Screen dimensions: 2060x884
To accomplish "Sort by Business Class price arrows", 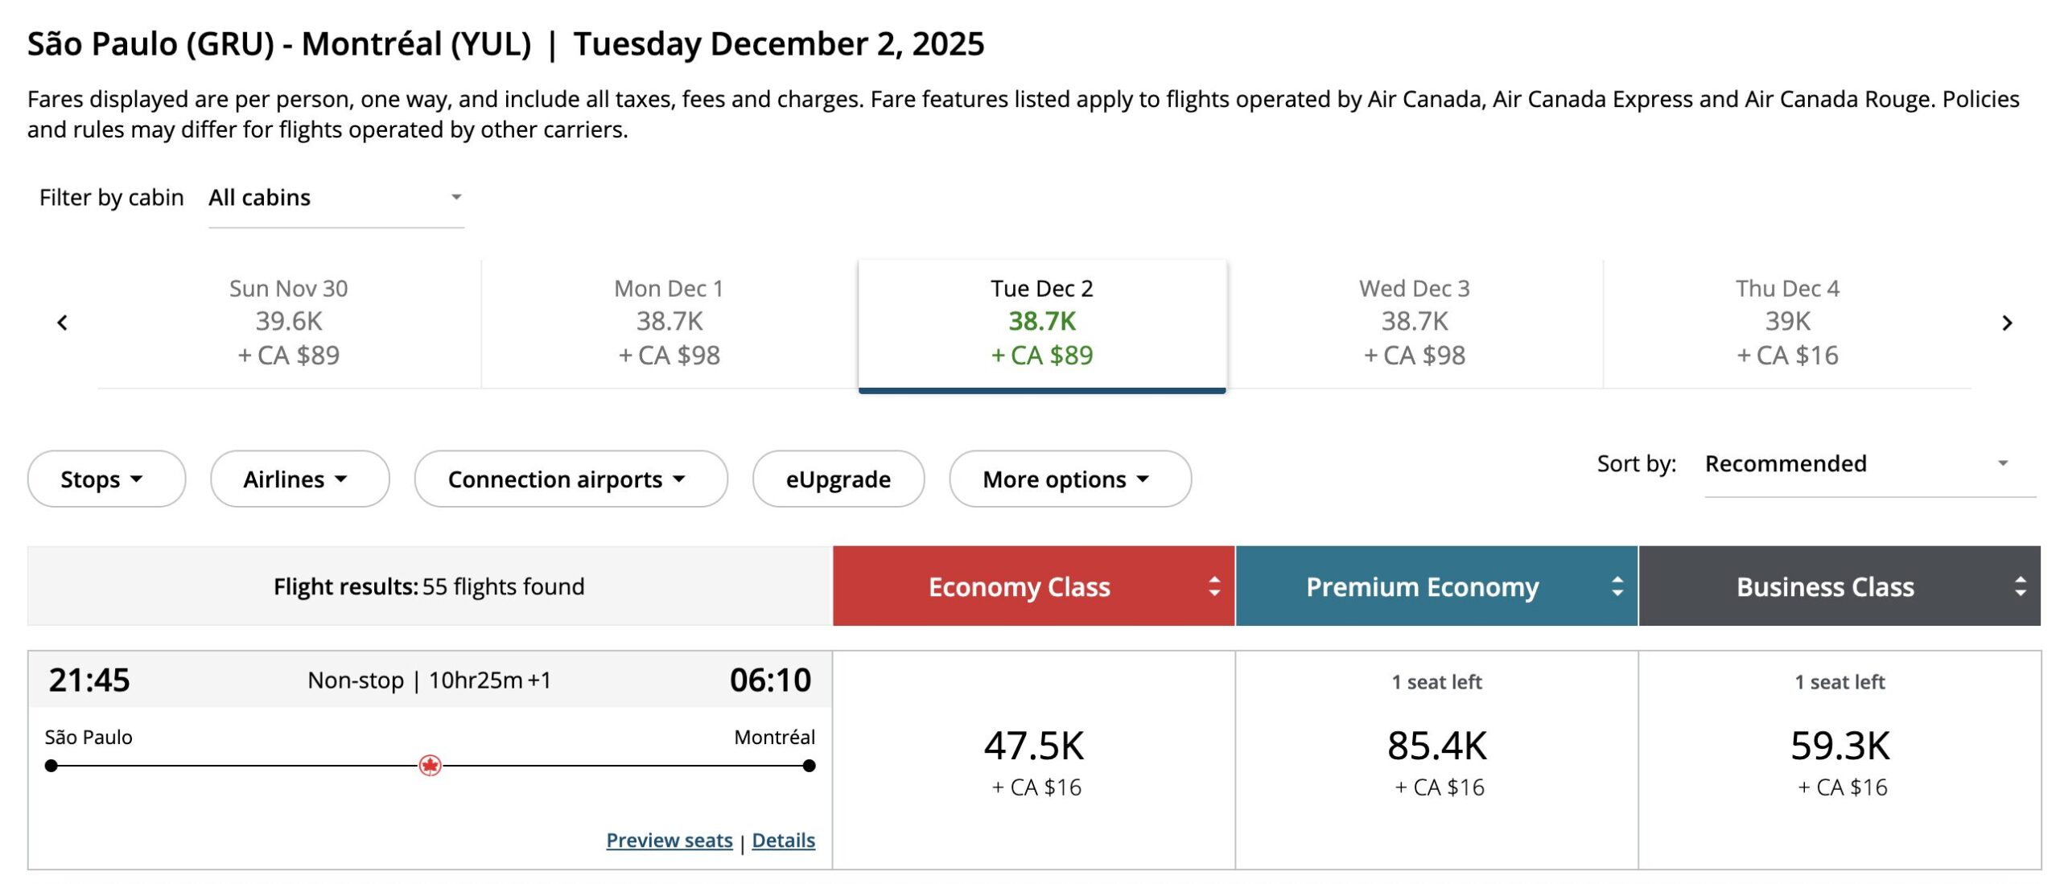I will click(2020, 586).
